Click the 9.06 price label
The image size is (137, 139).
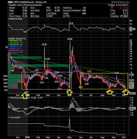click(x=12, y=70)
